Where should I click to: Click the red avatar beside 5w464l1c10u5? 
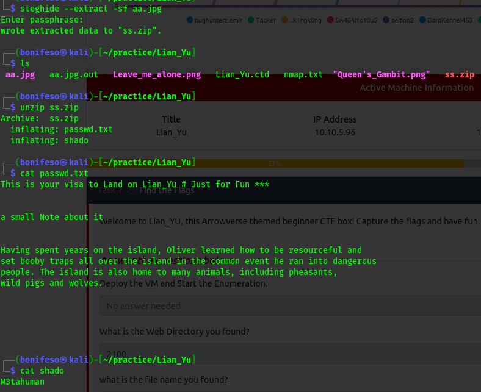(x=330, y=20)
